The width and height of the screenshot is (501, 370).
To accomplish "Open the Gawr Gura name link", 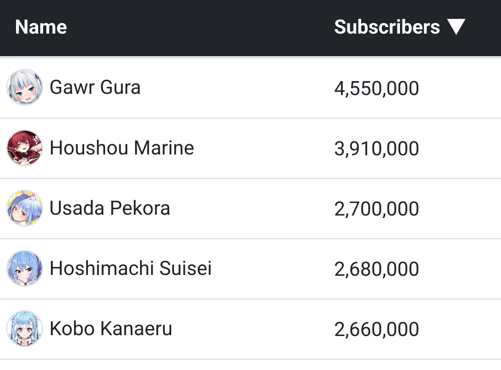I will pyautogui.click(x=95, y=87).
